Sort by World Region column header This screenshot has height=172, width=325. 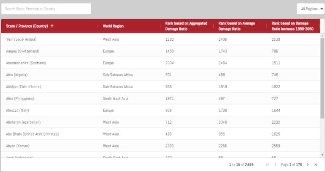[113, 26]
